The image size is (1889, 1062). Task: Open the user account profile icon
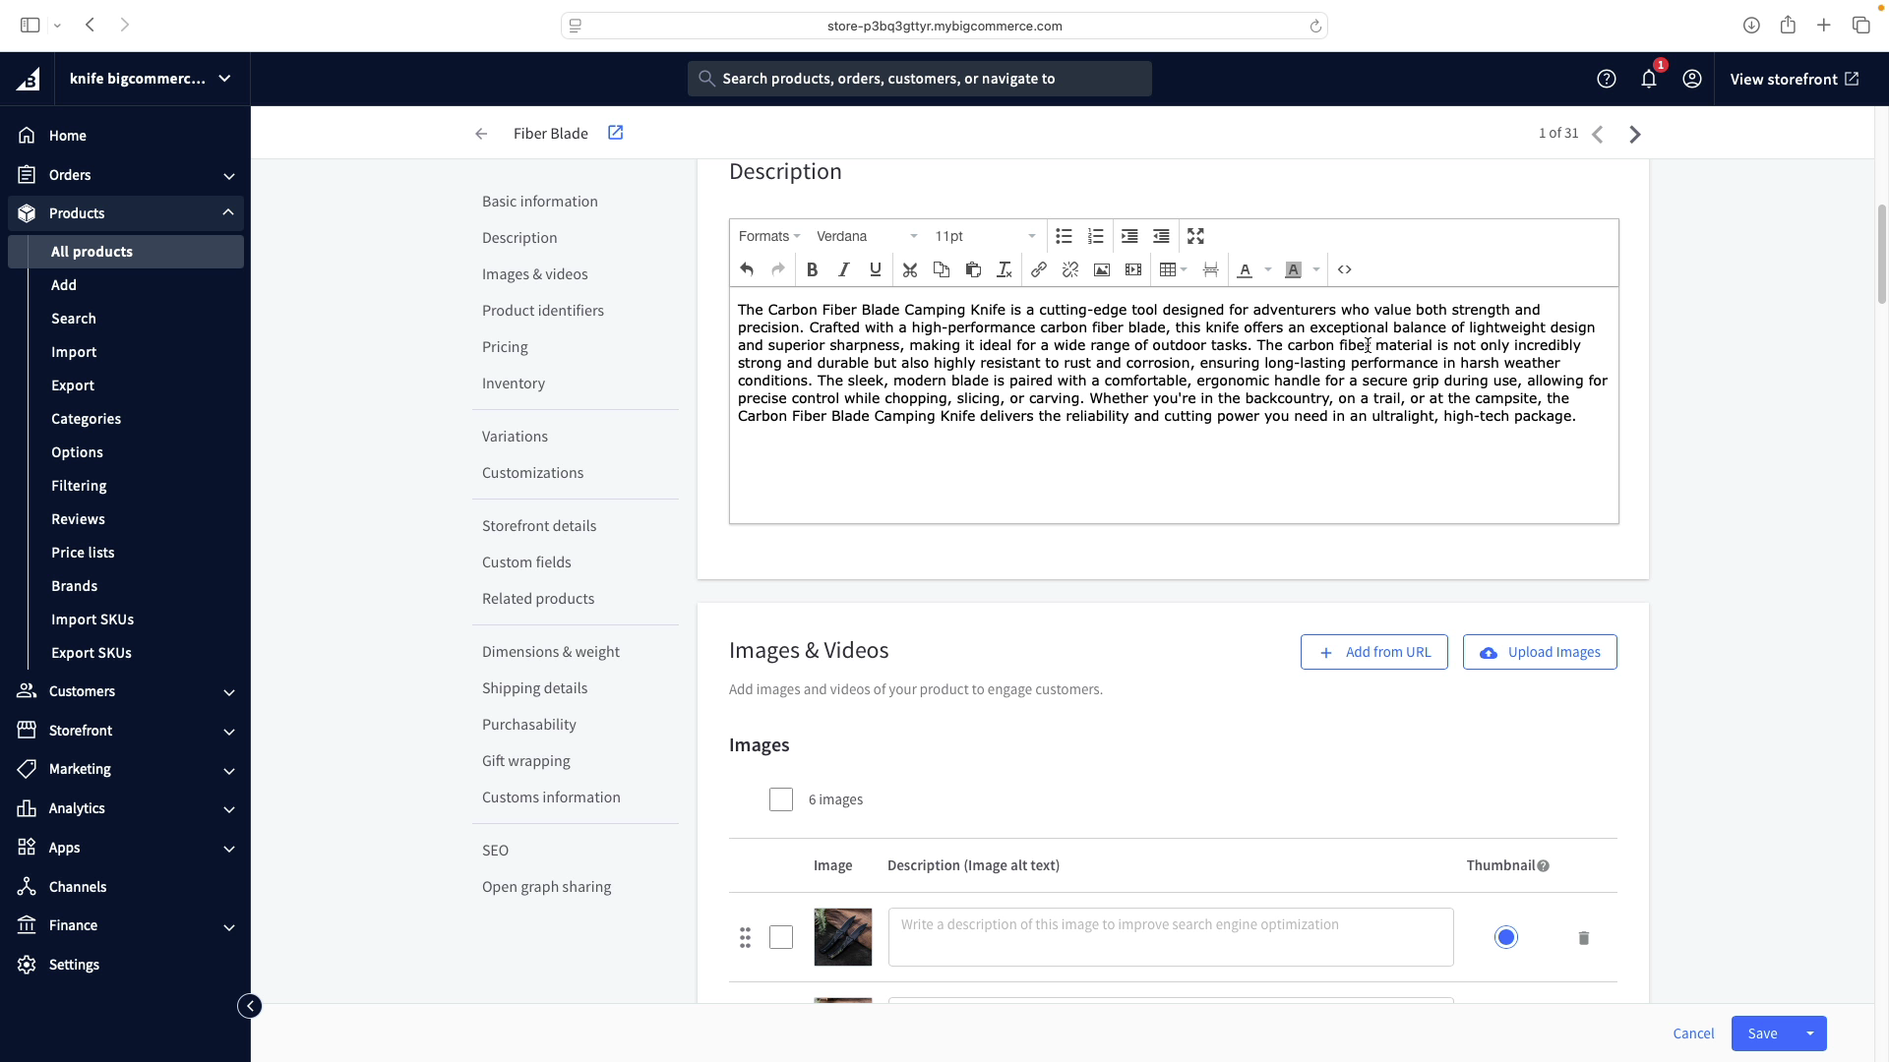1692,79
